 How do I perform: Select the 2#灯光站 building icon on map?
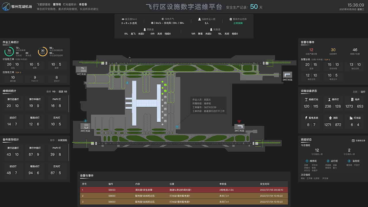click(x=287, y=74)
